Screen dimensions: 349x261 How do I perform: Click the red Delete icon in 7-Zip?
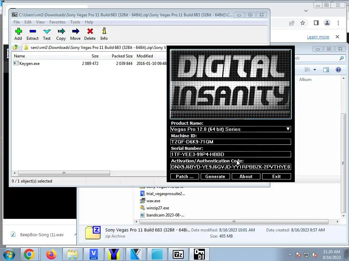tap(90, 31)
